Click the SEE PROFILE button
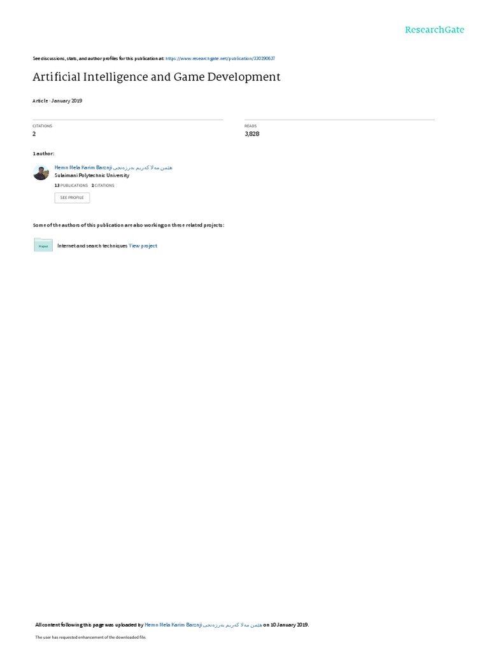The width and height of the screenshot is (489, 652). pyautogui.click(x=72, y=197)
